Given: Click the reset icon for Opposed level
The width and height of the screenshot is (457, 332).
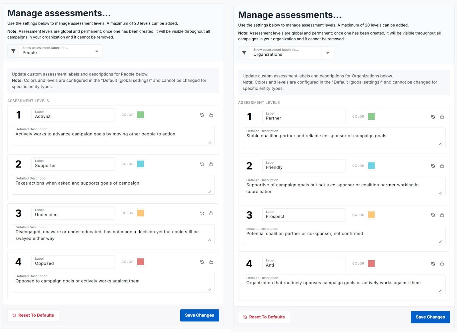Looking at the screenshot, I should click(x=202, y=262).
